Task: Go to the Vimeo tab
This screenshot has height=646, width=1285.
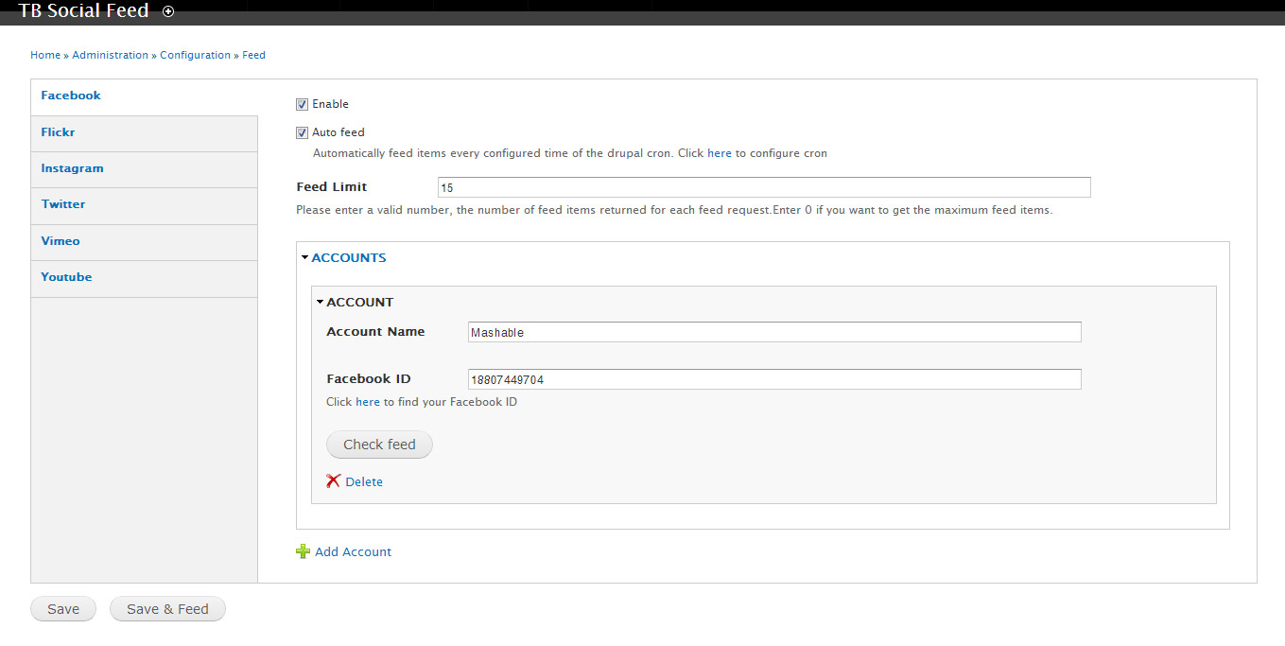Action: click(x=144, y=242)
